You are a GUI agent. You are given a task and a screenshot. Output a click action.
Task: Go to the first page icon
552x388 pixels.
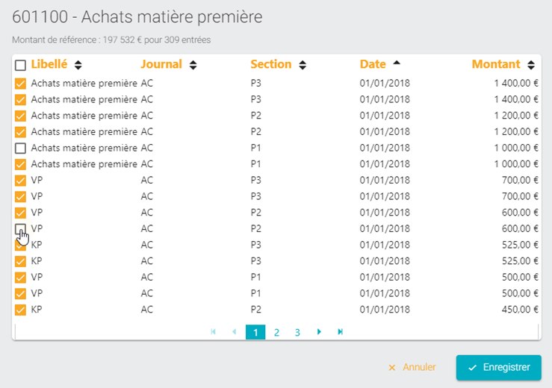pos(213,332)
